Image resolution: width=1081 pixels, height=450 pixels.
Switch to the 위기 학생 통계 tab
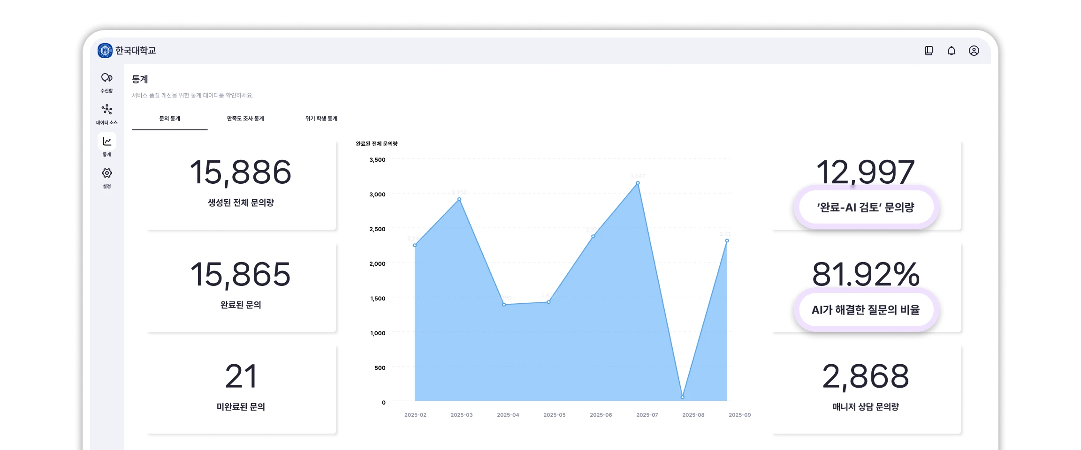click(321, 119)
